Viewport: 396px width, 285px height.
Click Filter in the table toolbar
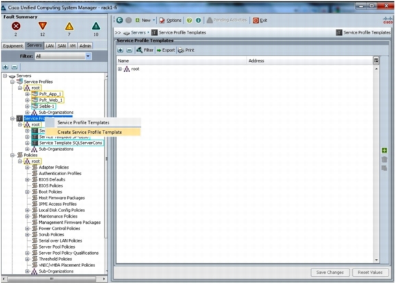145,50
